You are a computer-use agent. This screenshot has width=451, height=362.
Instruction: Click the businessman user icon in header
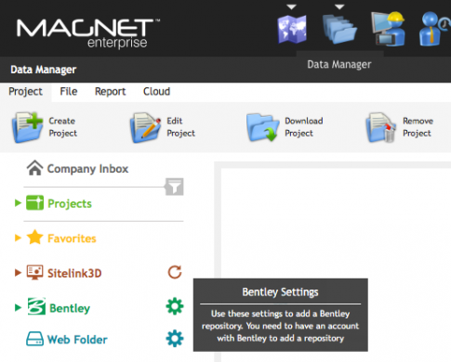click(434, 29)
